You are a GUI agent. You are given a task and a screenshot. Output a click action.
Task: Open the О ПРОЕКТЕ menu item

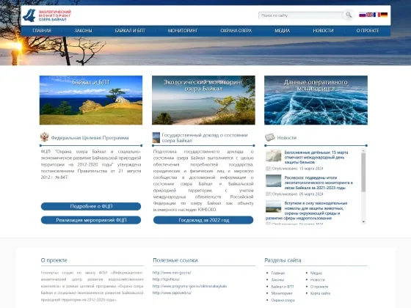[x=368, y=31]
